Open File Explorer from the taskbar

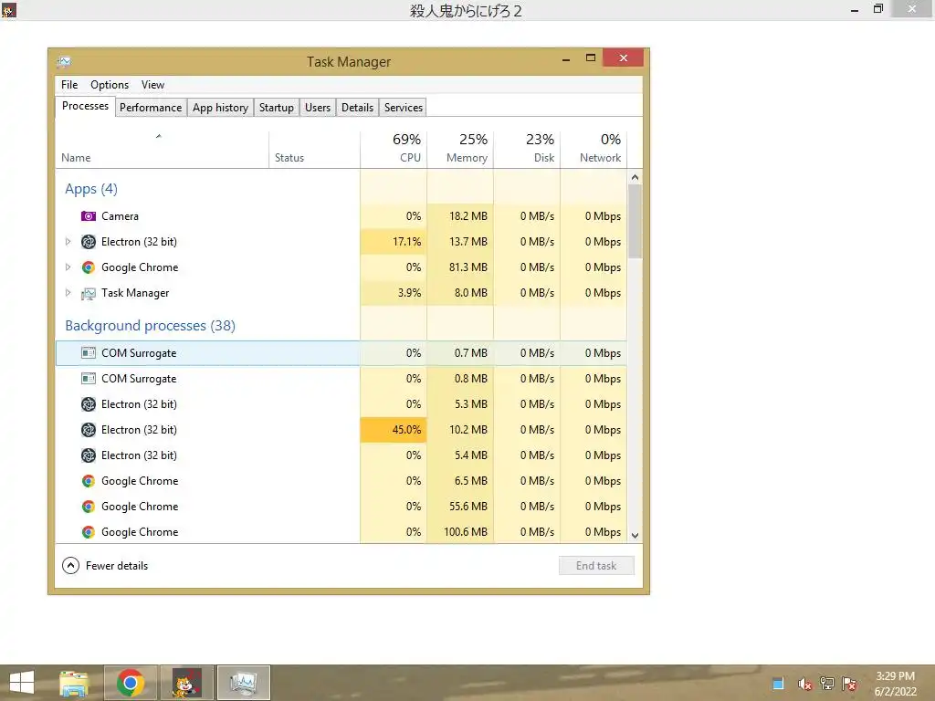tap(74, 683)
